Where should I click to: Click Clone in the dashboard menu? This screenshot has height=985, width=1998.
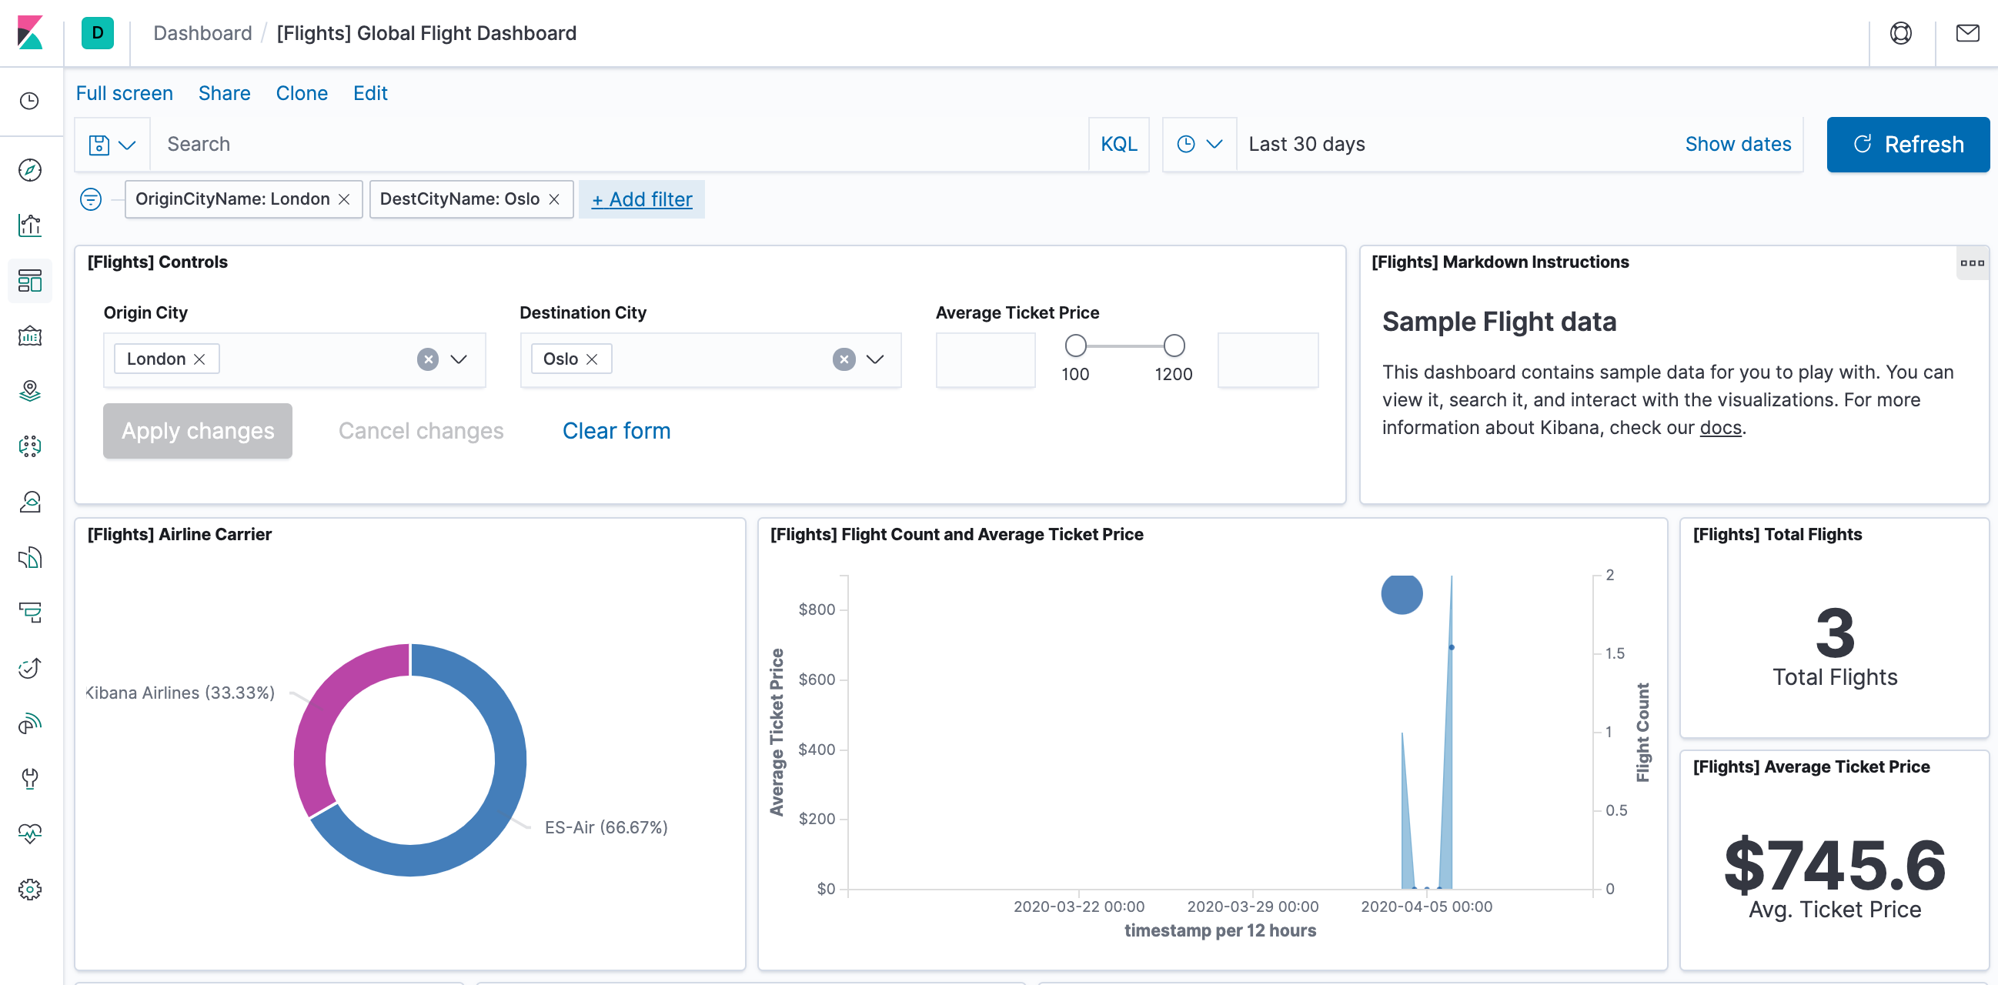[302, 93]
